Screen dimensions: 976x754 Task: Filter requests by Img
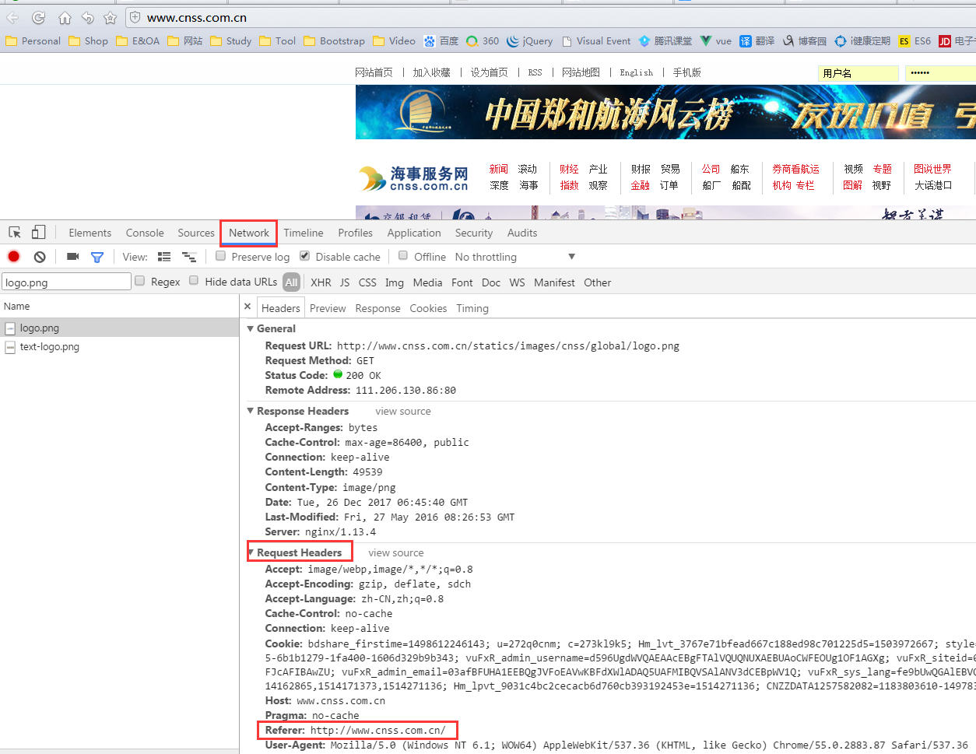coord(395,282)
